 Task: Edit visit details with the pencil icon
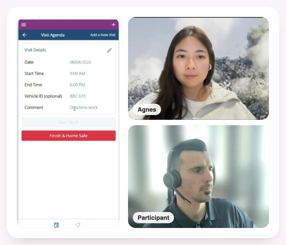pos(109,50)
